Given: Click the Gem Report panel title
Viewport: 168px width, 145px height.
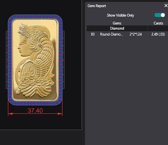Looking at the screenshot, I should [x=97, y=6].
